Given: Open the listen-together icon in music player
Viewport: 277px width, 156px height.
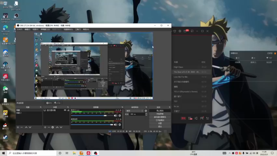Looking at the screenshot, I should click(x=202, y=118).
